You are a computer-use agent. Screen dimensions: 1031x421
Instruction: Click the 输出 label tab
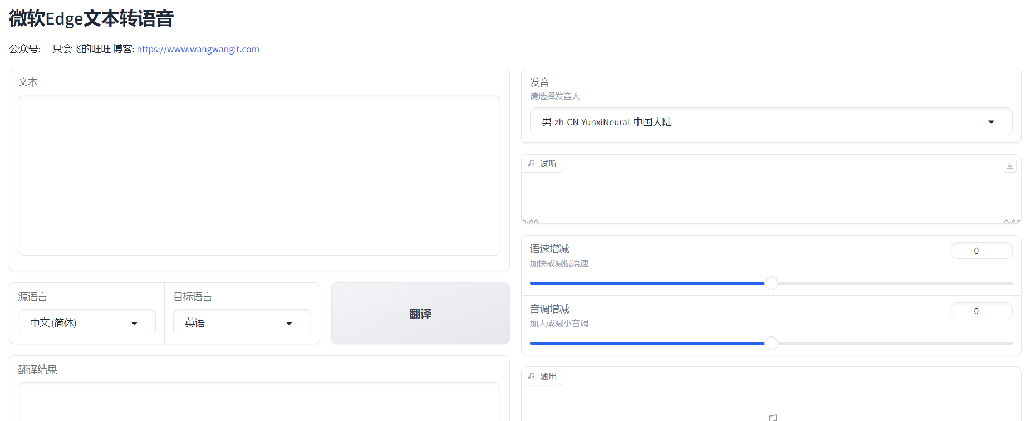click(x=542, y=376)
